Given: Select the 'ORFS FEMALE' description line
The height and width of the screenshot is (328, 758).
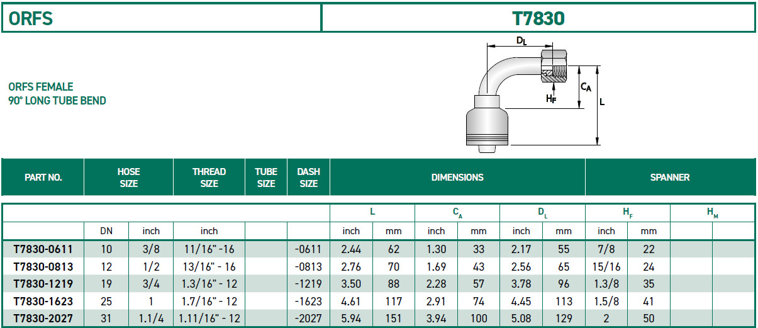Looking at the screenshot, I should 41,87.
